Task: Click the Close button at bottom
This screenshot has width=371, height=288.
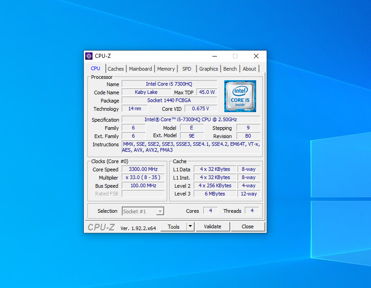Action: tap(248, 226)
